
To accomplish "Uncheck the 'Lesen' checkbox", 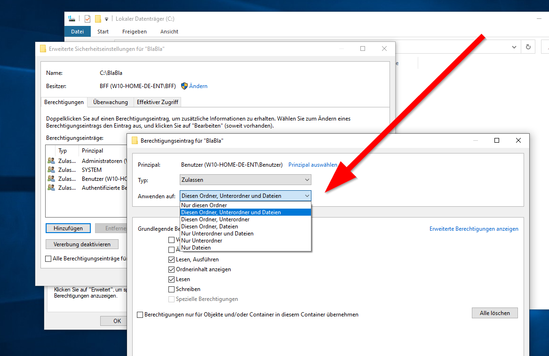I will 172,279.
